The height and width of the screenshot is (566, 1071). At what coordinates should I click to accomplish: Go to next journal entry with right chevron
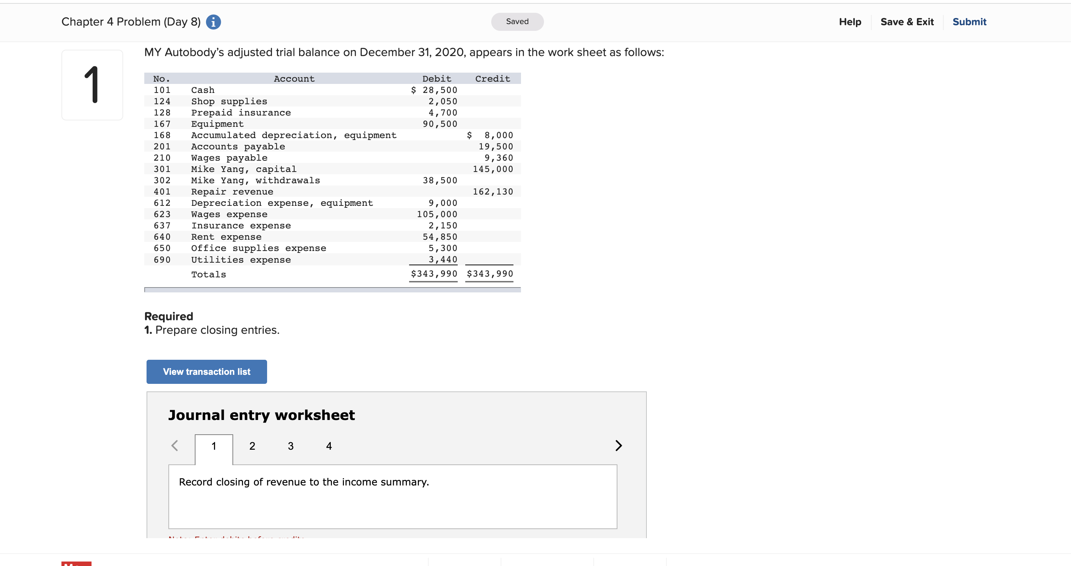[x=618, y=446]
